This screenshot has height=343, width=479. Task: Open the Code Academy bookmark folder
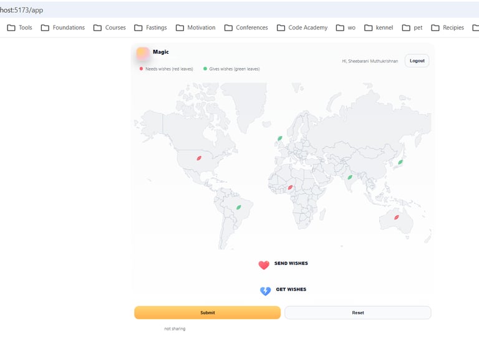(x=302, y=27)
